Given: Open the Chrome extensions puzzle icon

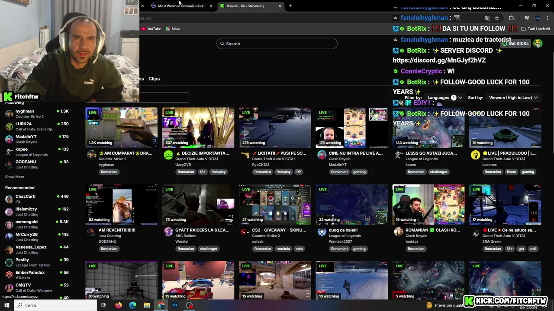Looking at the screenshot, I should (x=512, y=18).
